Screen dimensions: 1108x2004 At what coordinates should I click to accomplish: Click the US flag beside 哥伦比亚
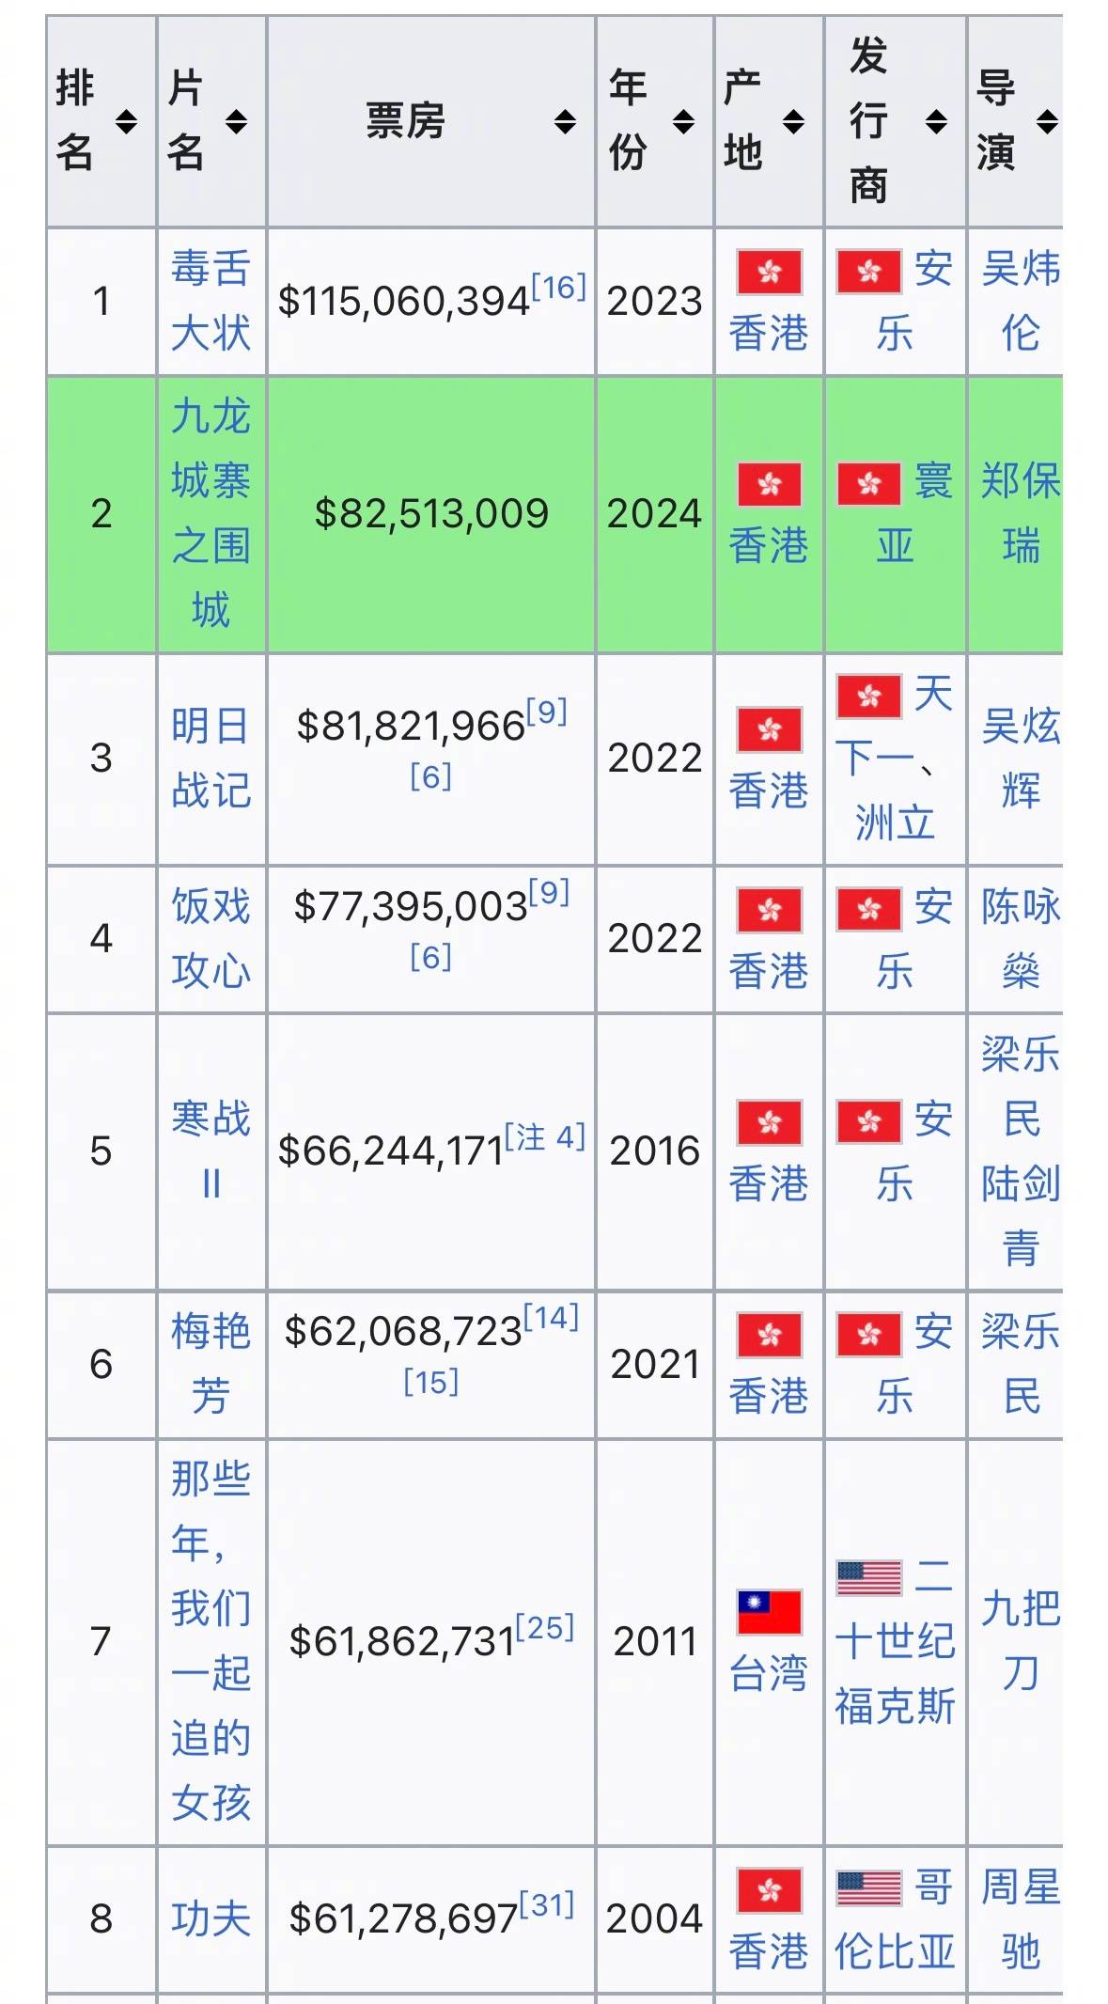pyautogui.click(x=868, y=1887)
